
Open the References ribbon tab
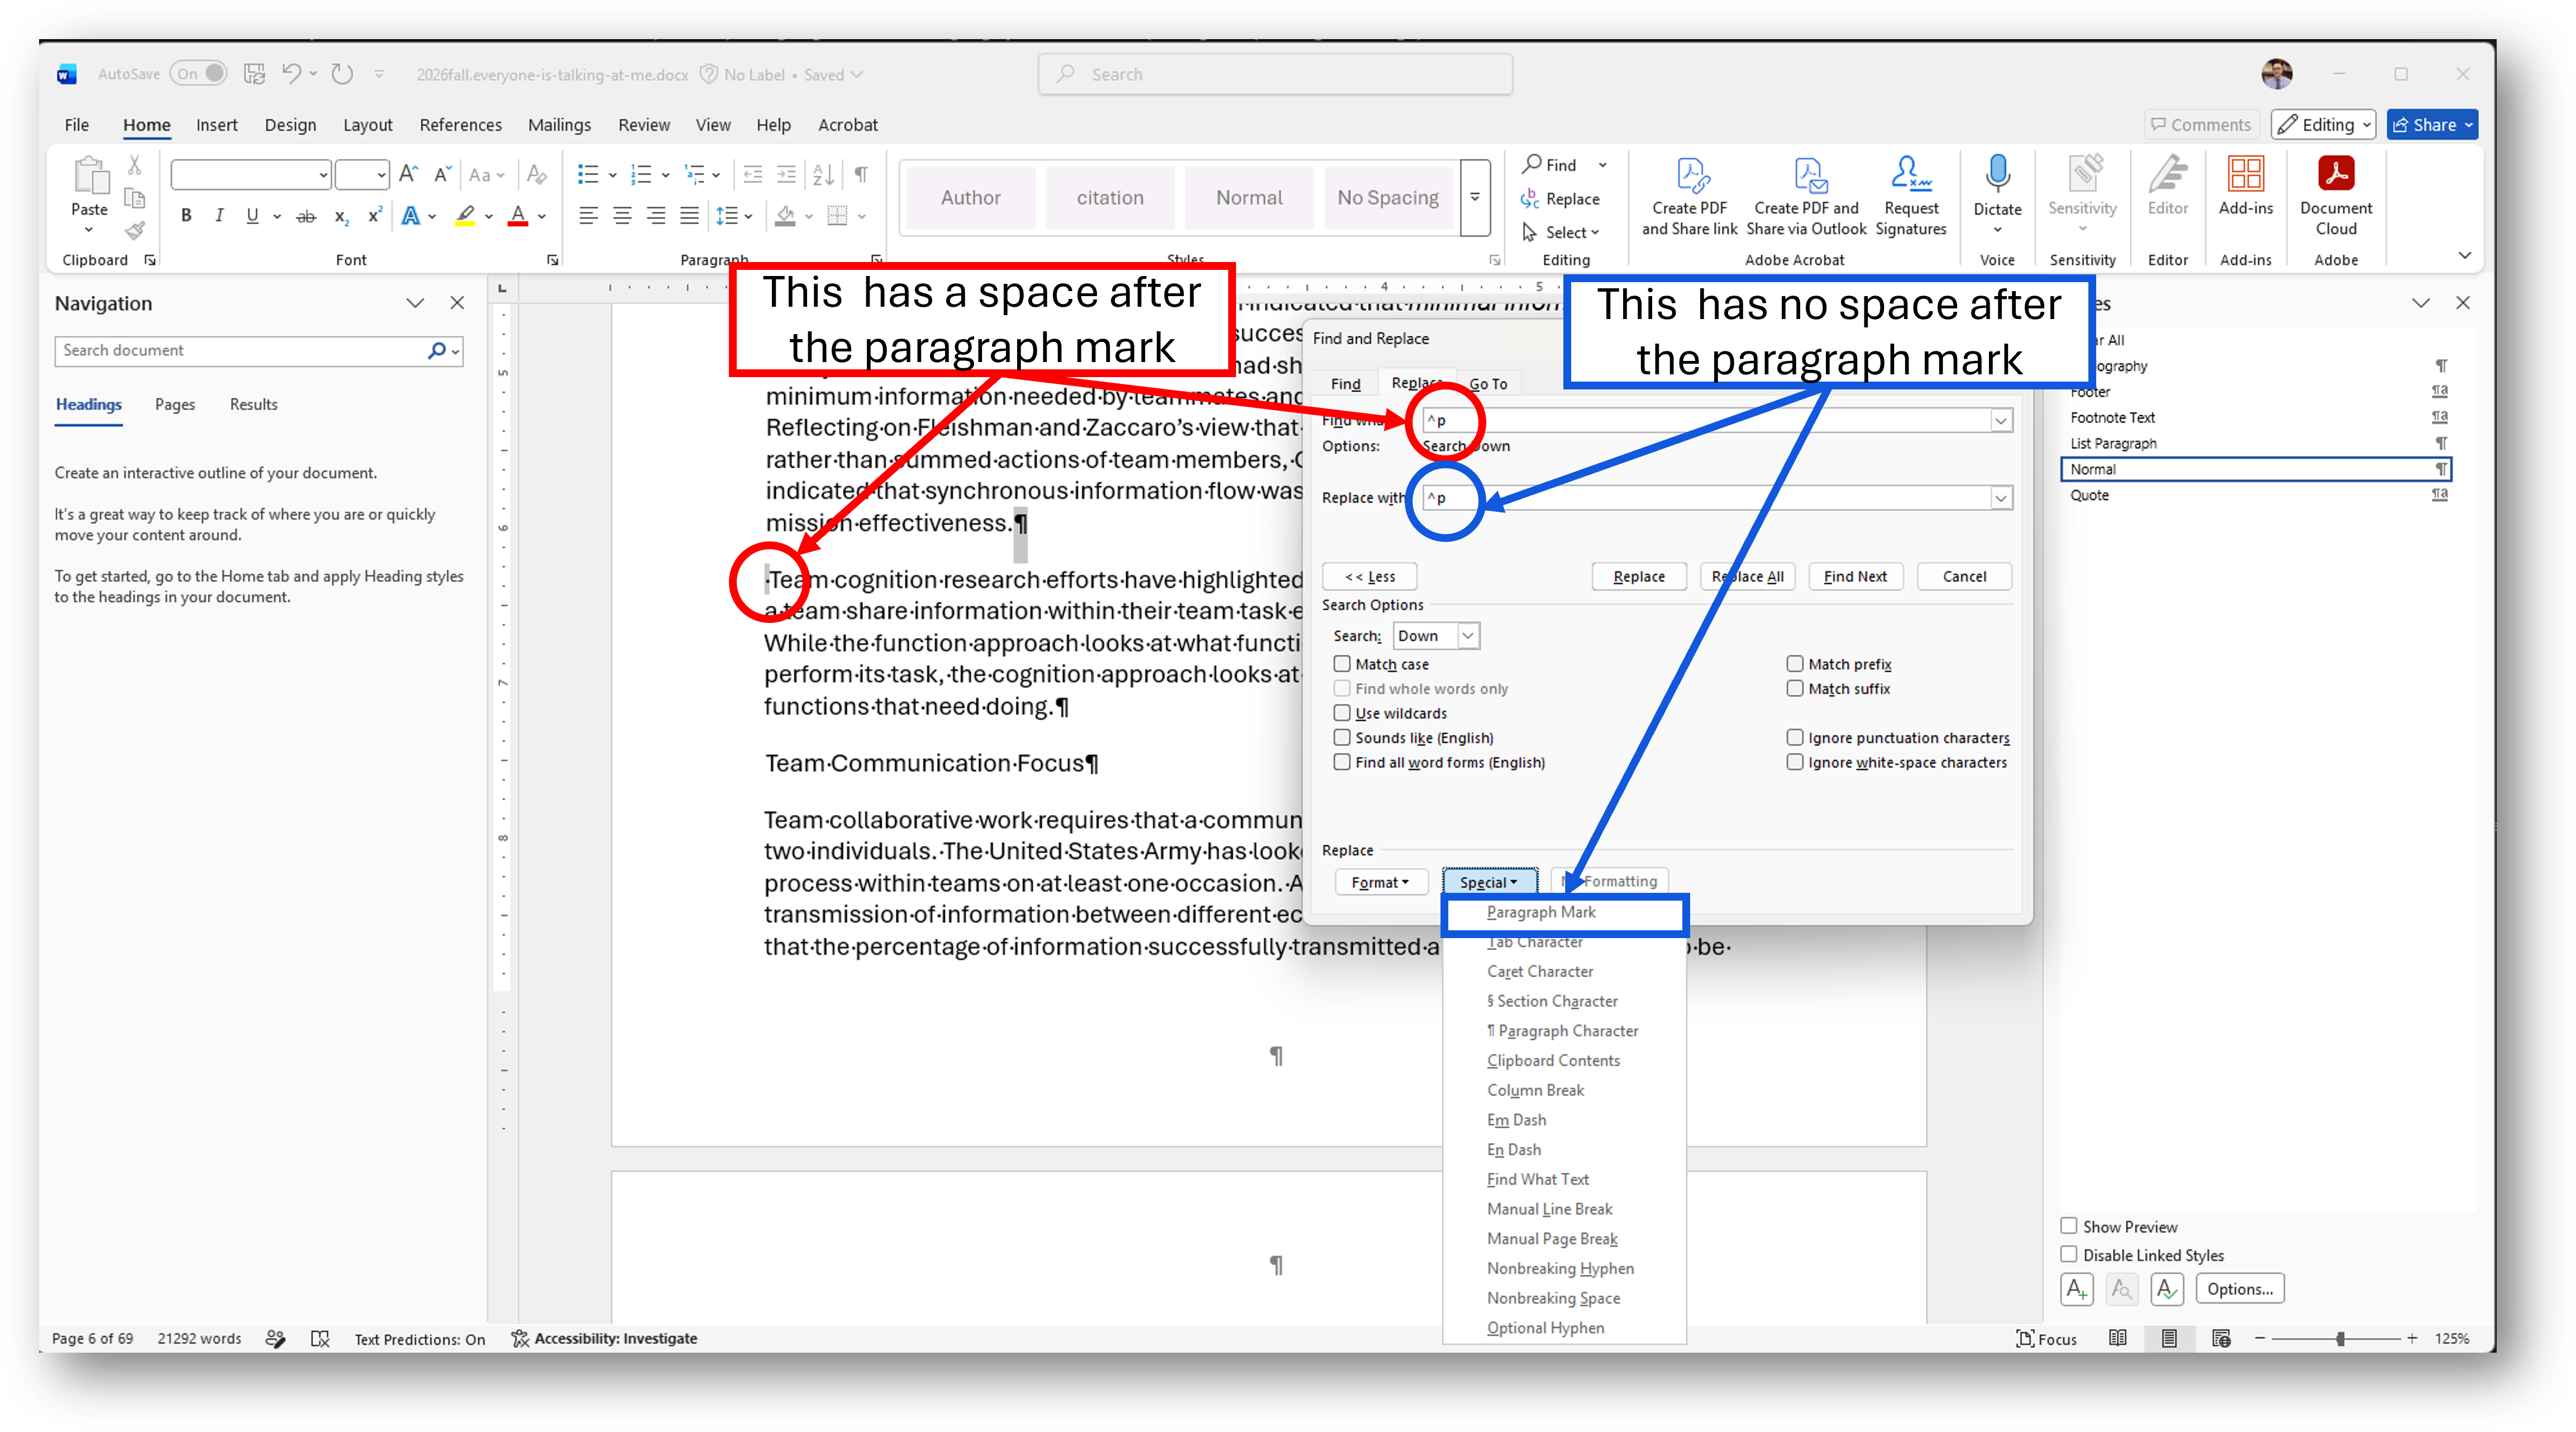point(460,124)
